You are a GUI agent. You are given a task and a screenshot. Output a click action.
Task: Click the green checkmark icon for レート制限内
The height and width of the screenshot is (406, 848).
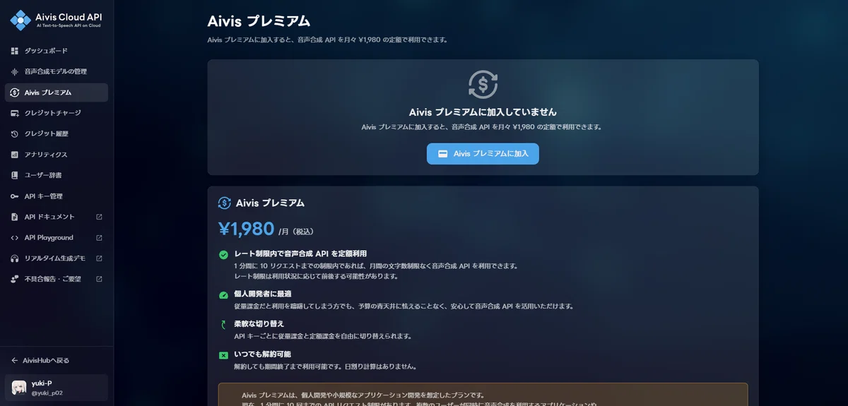(x=223, y=255)
